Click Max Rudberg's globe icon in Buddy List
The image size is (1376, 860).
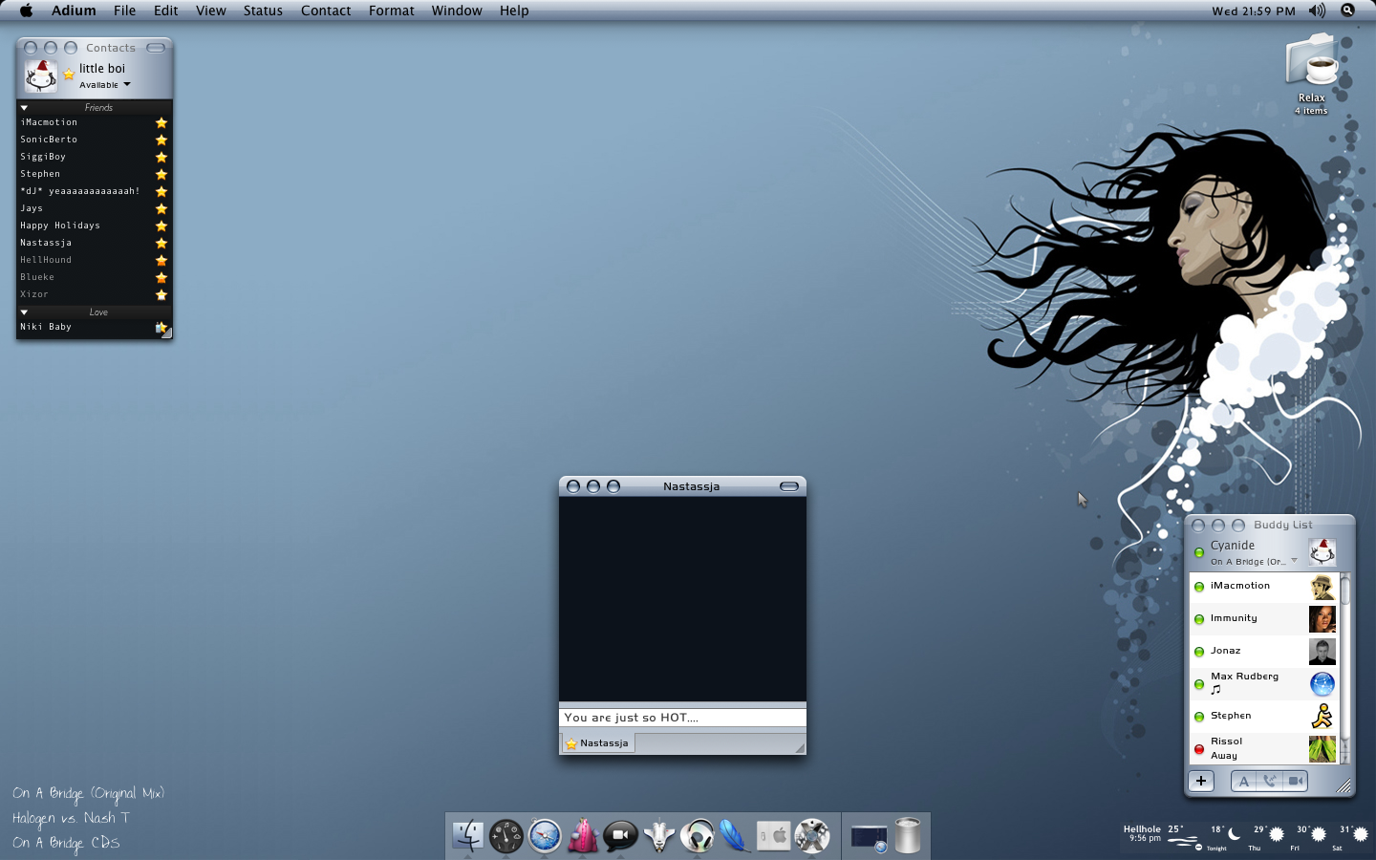pyautogui.click(x=1322, y=684)
